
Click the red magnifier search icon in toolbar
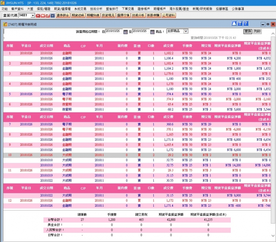(38, 15)
